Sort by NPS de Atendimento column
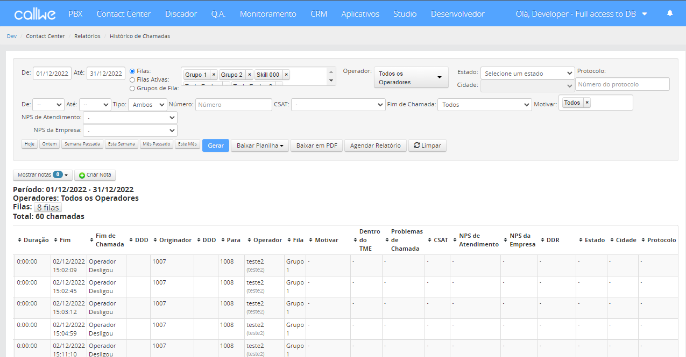 [476, 240]
